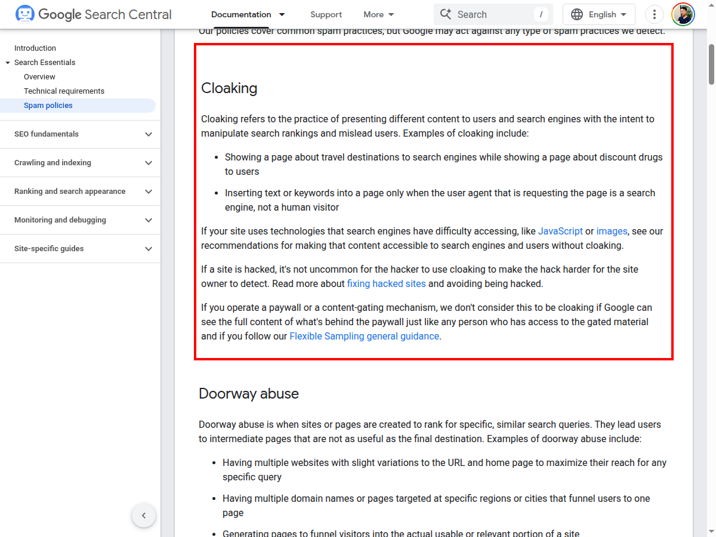Open the user profile avatar
716x537 pixels.
pyautogui.click(x=683, y=14)
